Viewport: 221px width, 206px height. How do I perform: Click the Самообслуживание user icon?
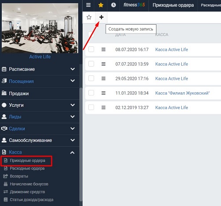tap(4, 140)
